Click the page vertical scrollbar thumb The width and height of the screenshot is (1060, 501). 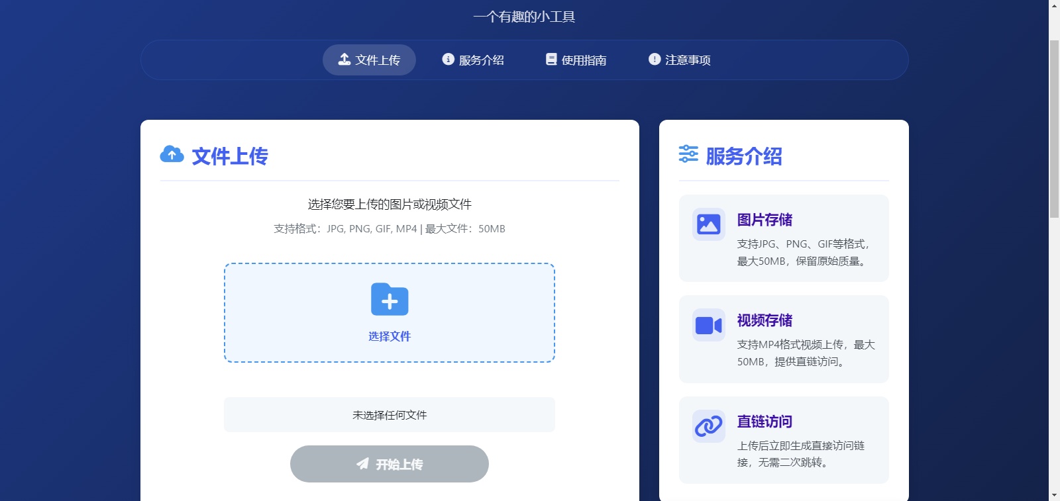1054,129
